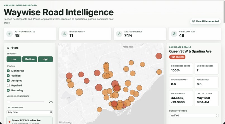Click the High severity red badge
The image size is (225, 124).
click(177, 57)
